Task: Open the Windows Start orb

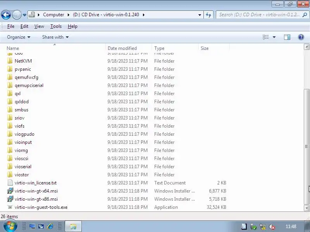Action: [x=10, y=226]
